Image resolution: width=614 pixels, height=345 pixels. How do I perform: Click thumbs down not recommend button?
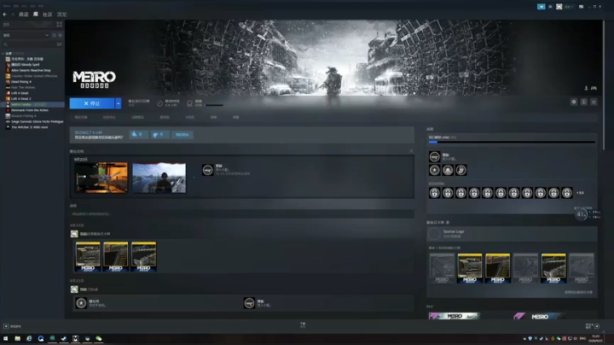click(159, 134)
